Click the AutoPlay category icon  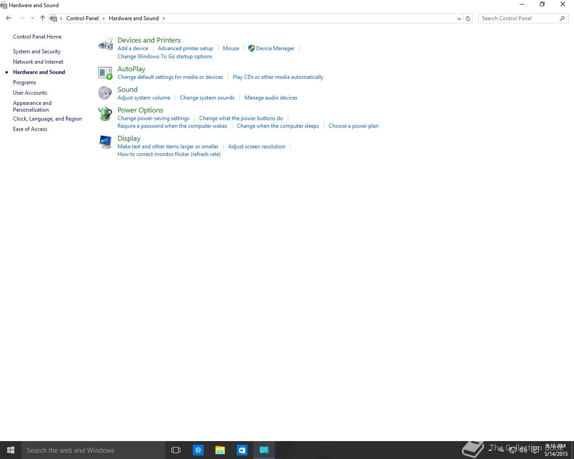point(105,73)
